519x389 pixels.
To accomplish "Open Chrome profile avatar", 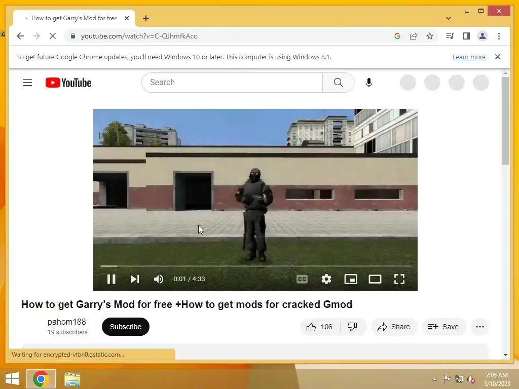I will tap(483, 36).
